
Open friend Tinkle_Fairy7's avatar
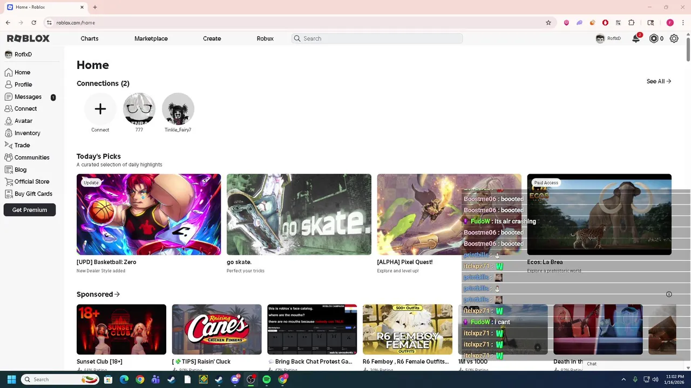(x=178, y=109)
